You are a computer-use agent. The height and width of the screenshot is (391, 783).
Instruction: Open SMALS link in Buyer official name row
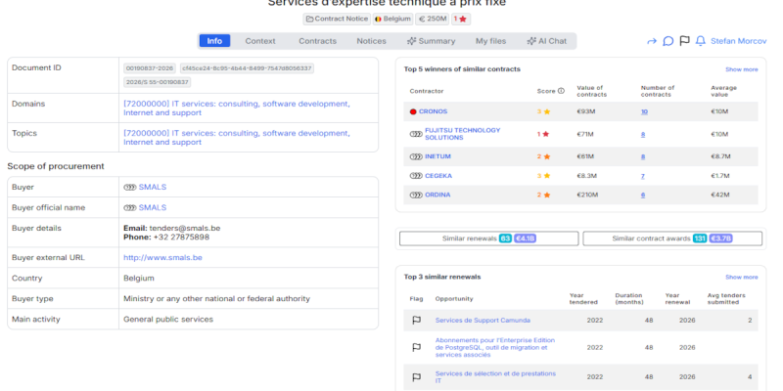click(x=153, y=207)
